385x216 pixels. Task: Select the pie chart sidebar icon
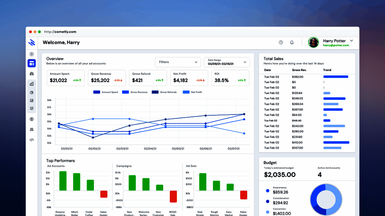[32, 93]
